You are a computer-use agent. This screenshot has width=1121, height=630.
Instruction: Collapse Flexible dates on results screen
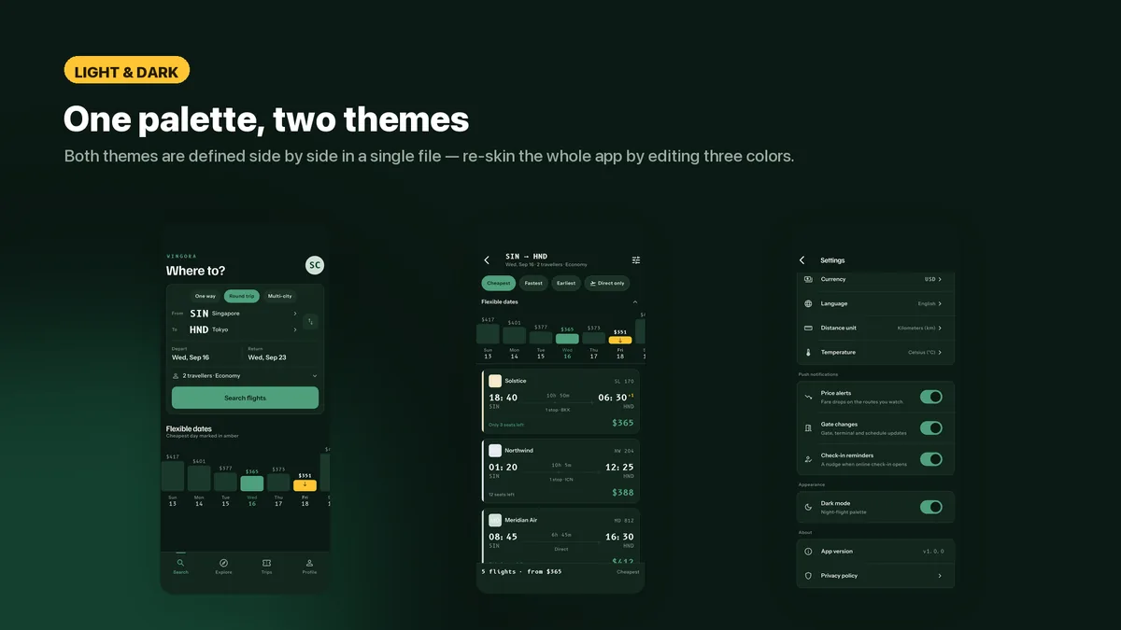[x=635, y=302]
